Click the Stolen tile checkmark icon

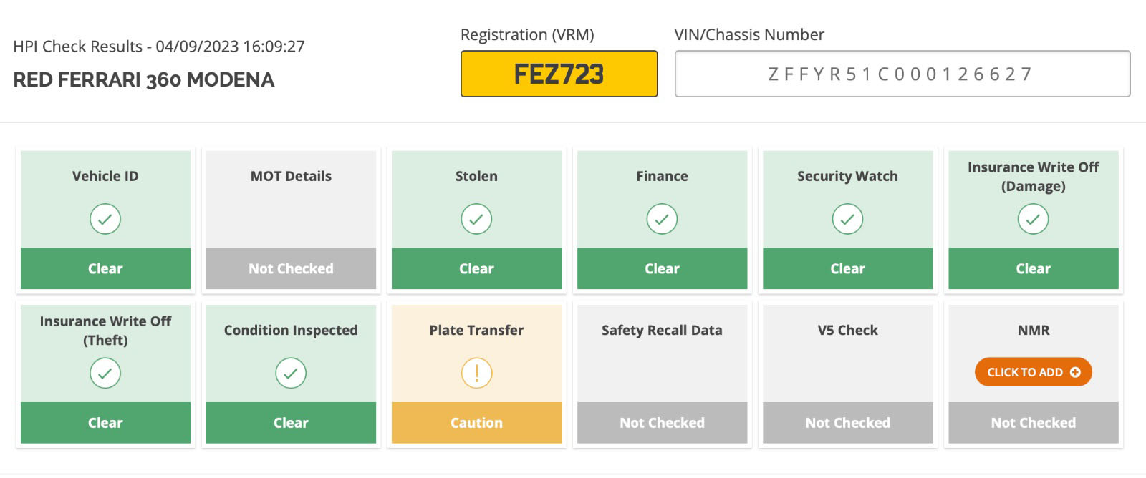click(x=476, y=219)
